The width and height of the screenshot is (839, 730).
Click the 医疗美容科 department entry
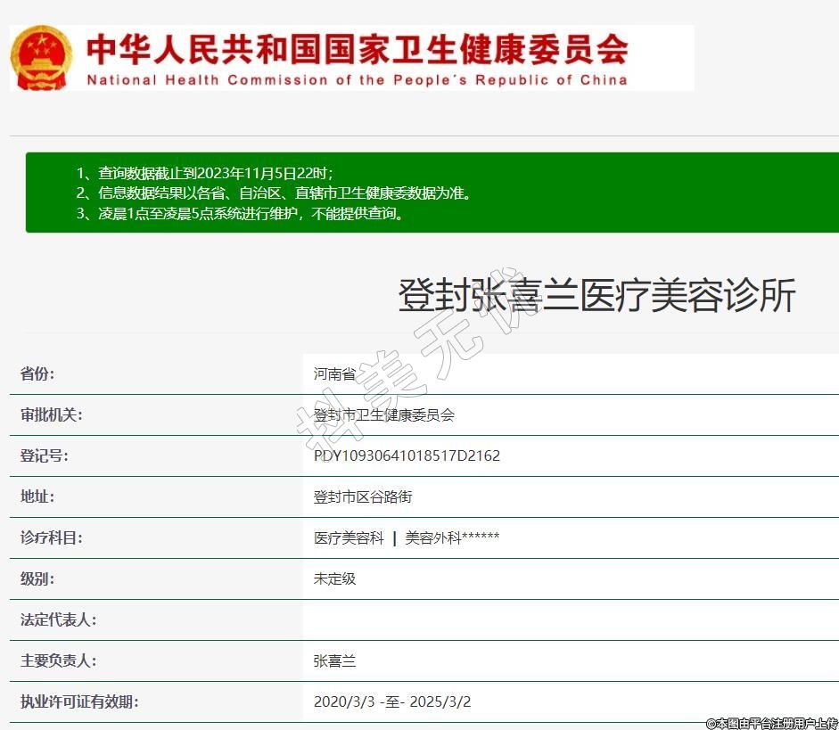pyautogui.click(x=349, y=538)
